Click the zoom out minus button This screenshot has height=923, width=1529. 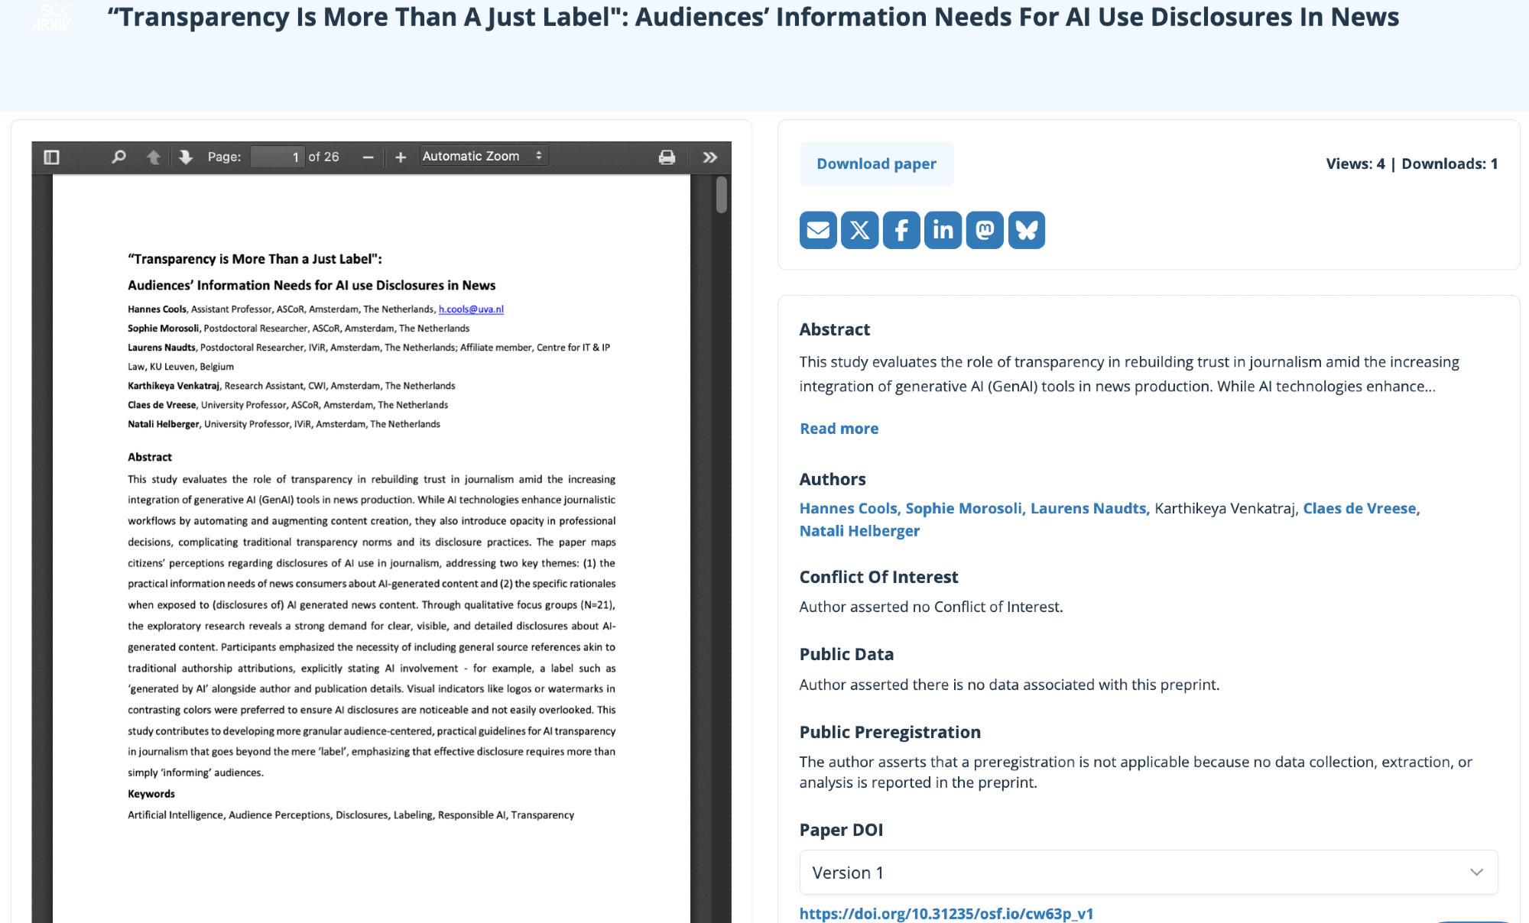point(368,157)
